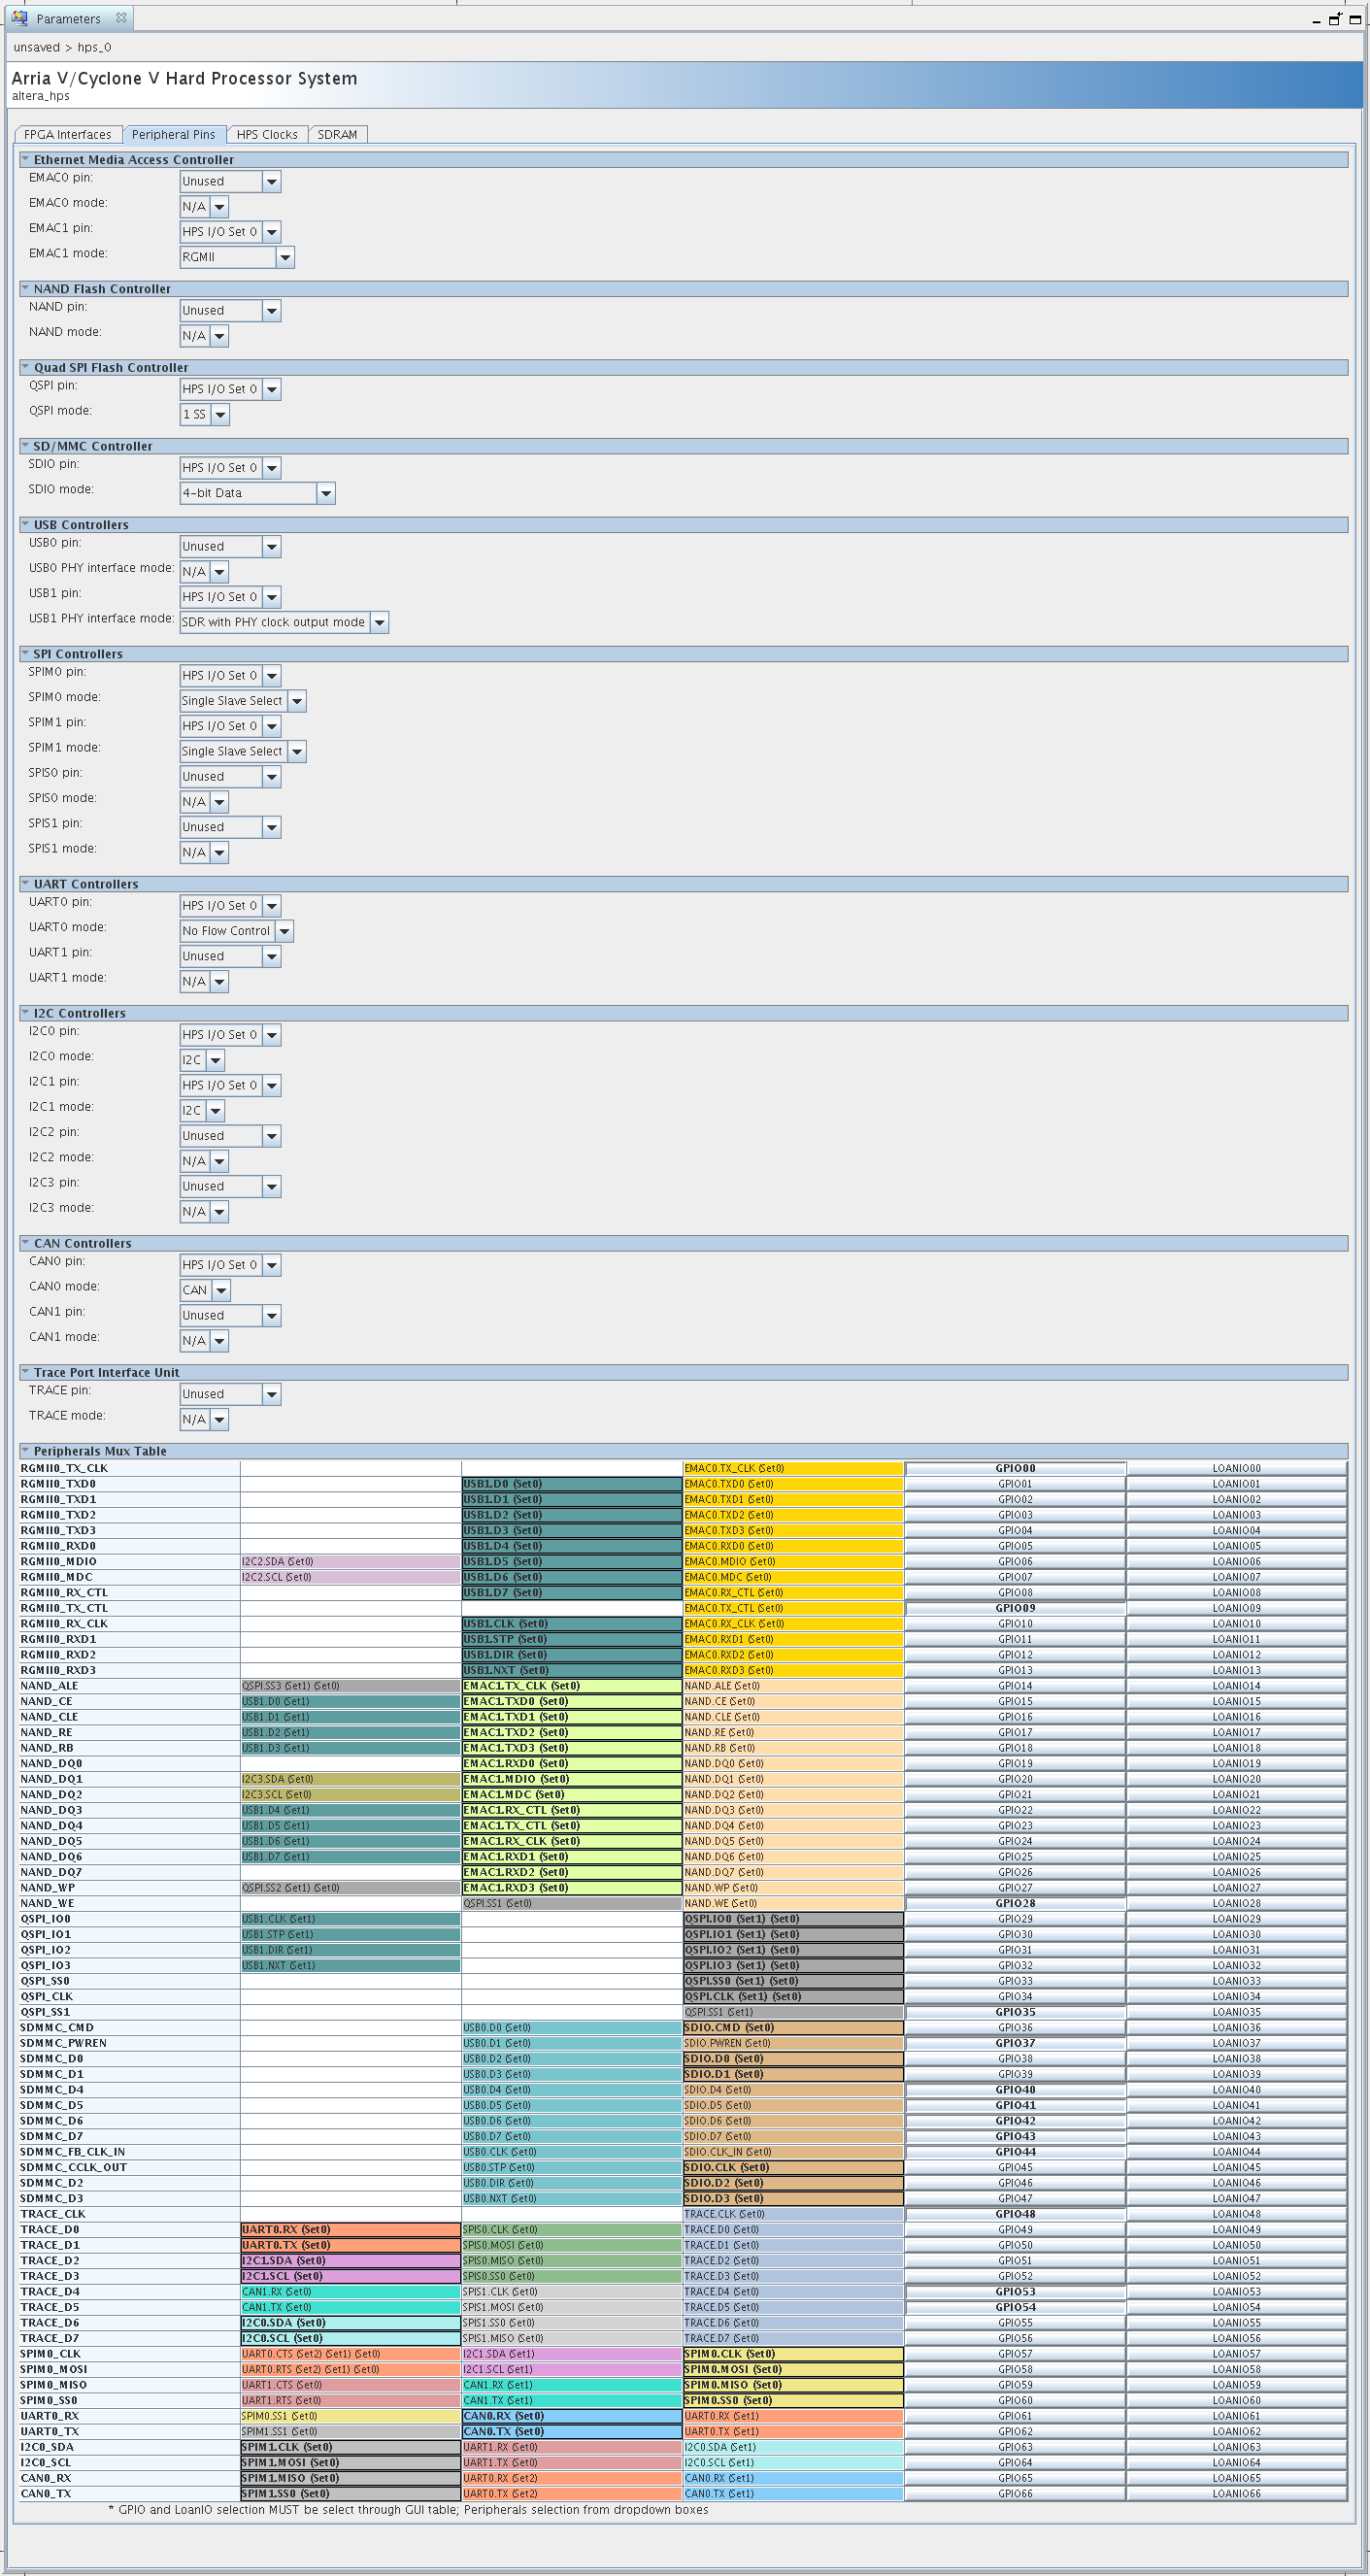
Task: Open the SPIM0 mode dropdown
Action: click(243, 701)
